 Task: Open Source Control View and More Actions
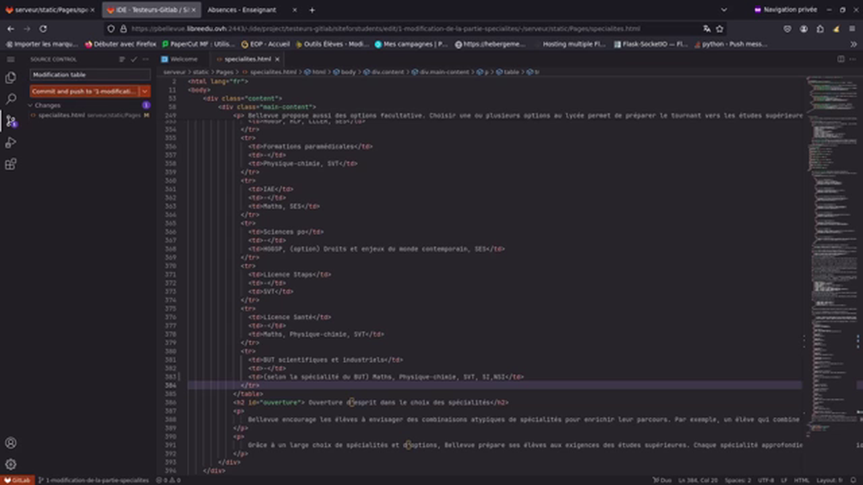click(144, 59)
